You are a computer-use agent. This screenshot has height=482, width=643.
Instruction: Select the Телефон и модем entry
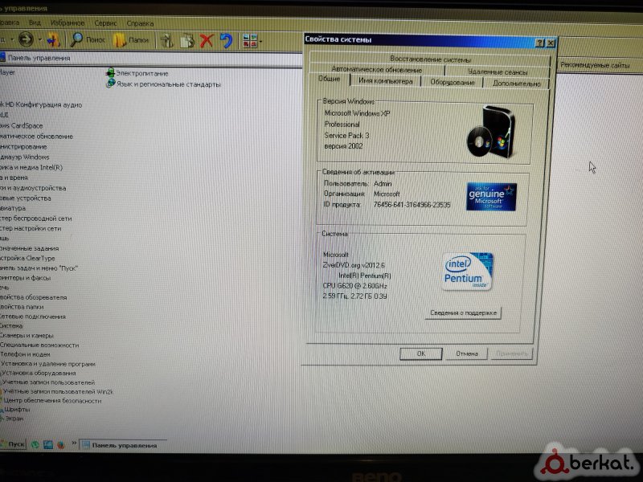pos(26,354)
